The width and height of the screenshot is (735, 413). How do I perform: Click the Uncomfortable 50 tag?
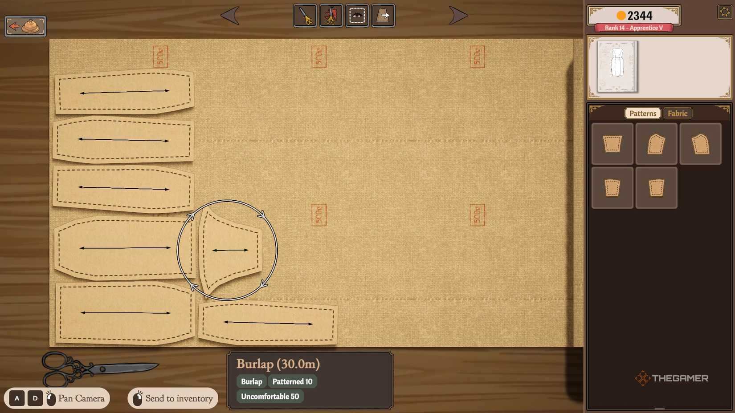[x=270, y=397]
